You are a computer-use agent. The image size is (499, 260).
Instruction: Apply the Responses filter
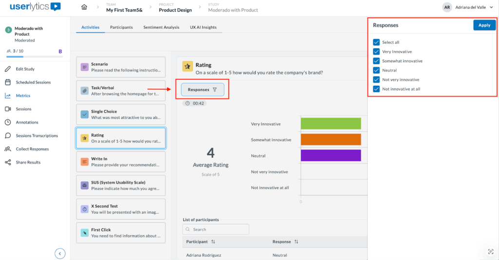484,25
